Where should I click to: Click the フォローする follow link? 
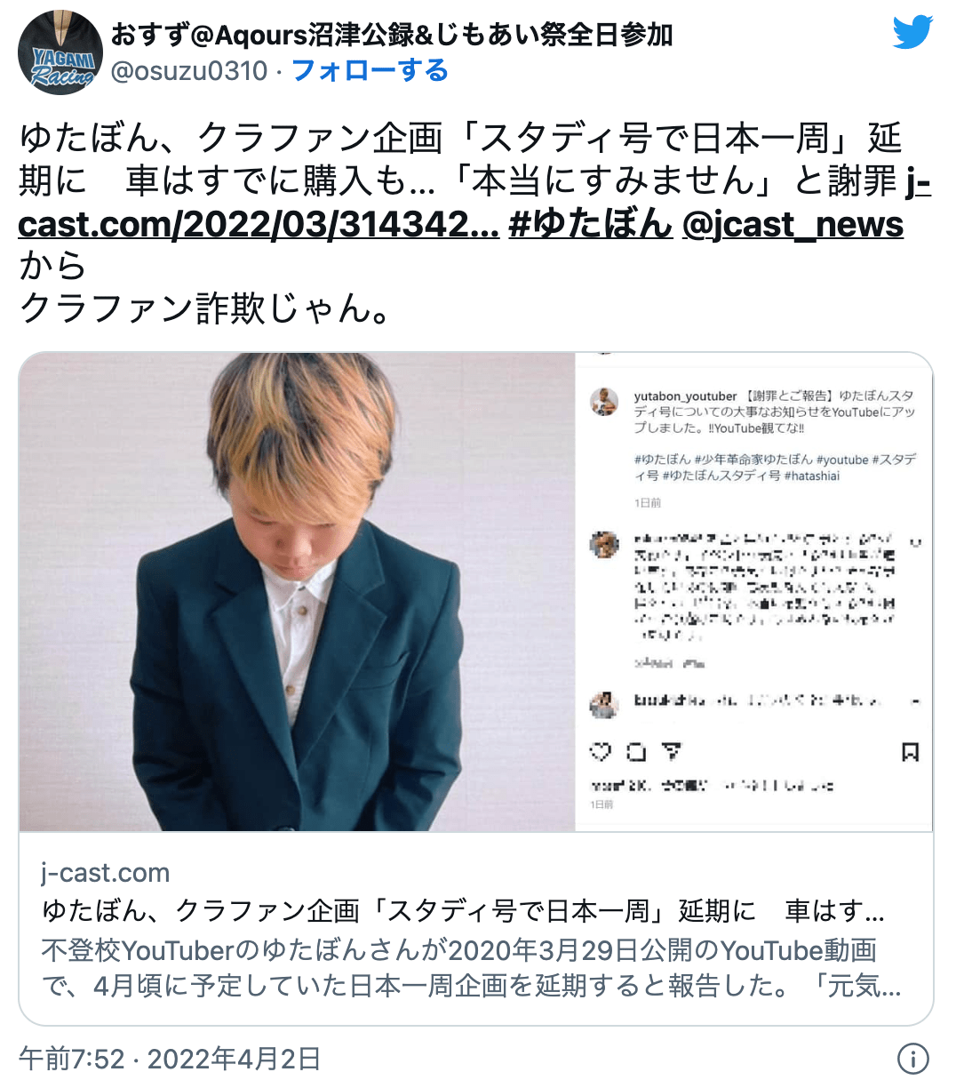[370, 70]
